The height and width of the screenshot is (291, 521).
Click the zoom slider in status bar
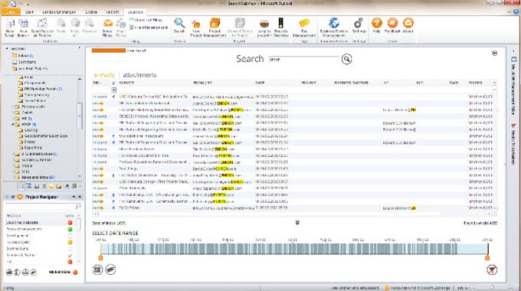(x=491, y=288)
